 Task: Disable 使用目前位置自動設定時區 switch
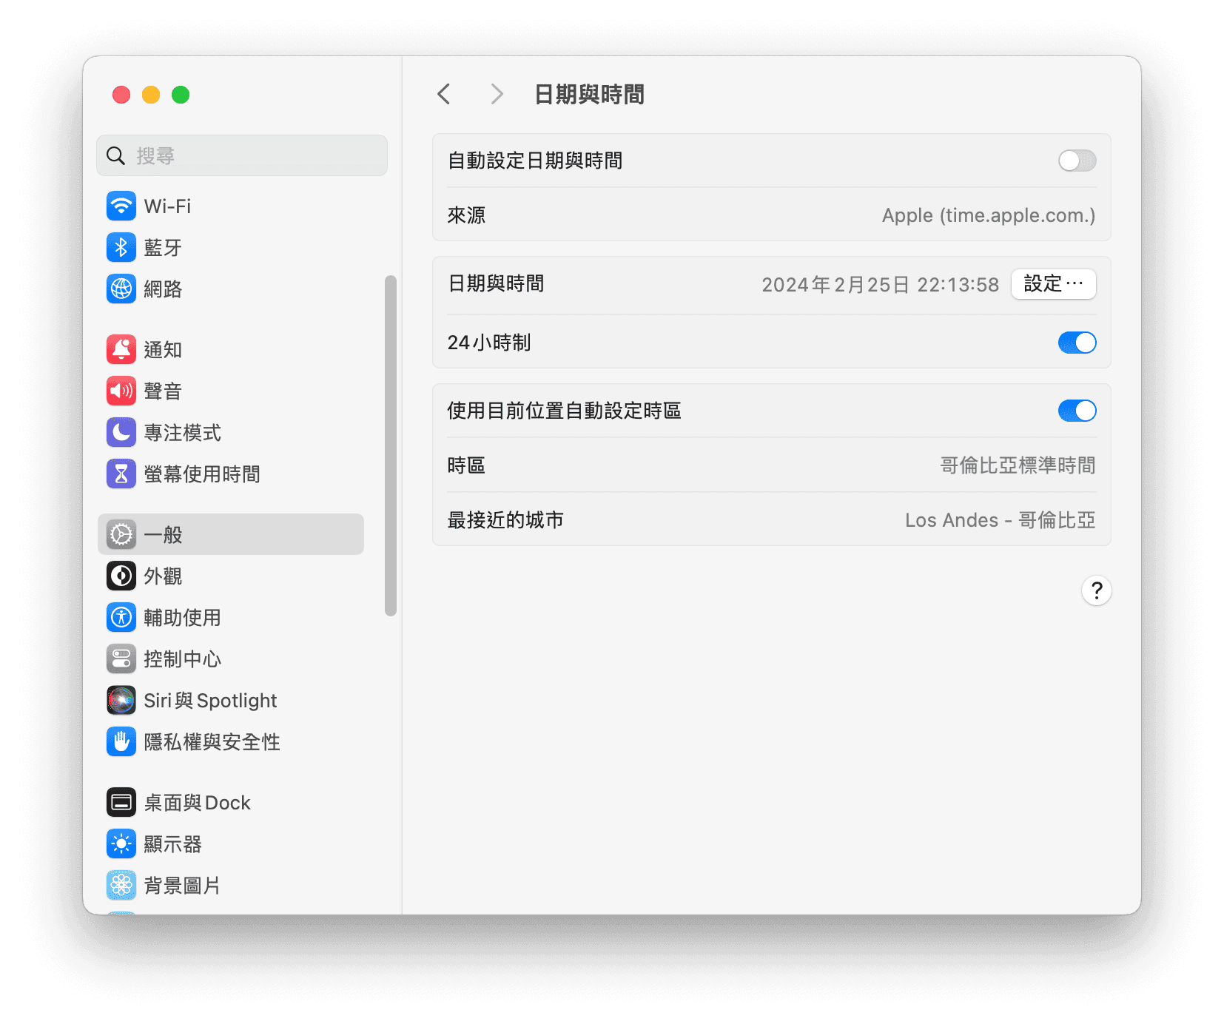1077,411
